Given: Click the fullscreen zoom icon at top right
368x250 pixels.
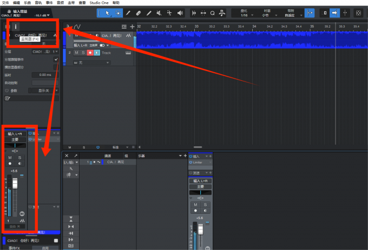Looking at the screenshot, I should click(358, 13).
